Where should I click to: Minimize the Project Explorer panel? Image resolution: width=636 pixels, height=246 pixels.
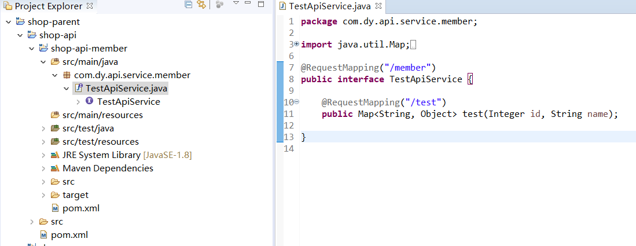pos(248,3)
